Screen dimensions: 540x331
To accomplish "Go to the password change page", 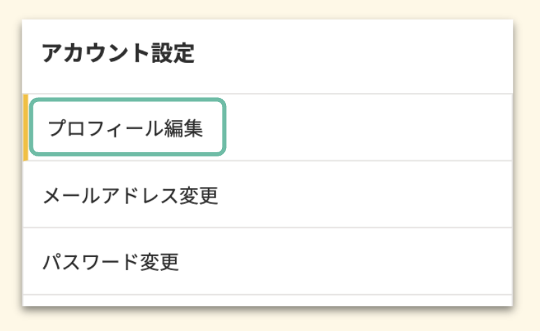I will pyautogui.click(x=110, y=262).
